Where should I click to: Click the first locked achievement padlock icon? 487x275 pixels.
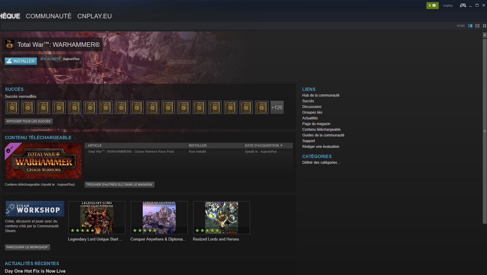[12, 107]
